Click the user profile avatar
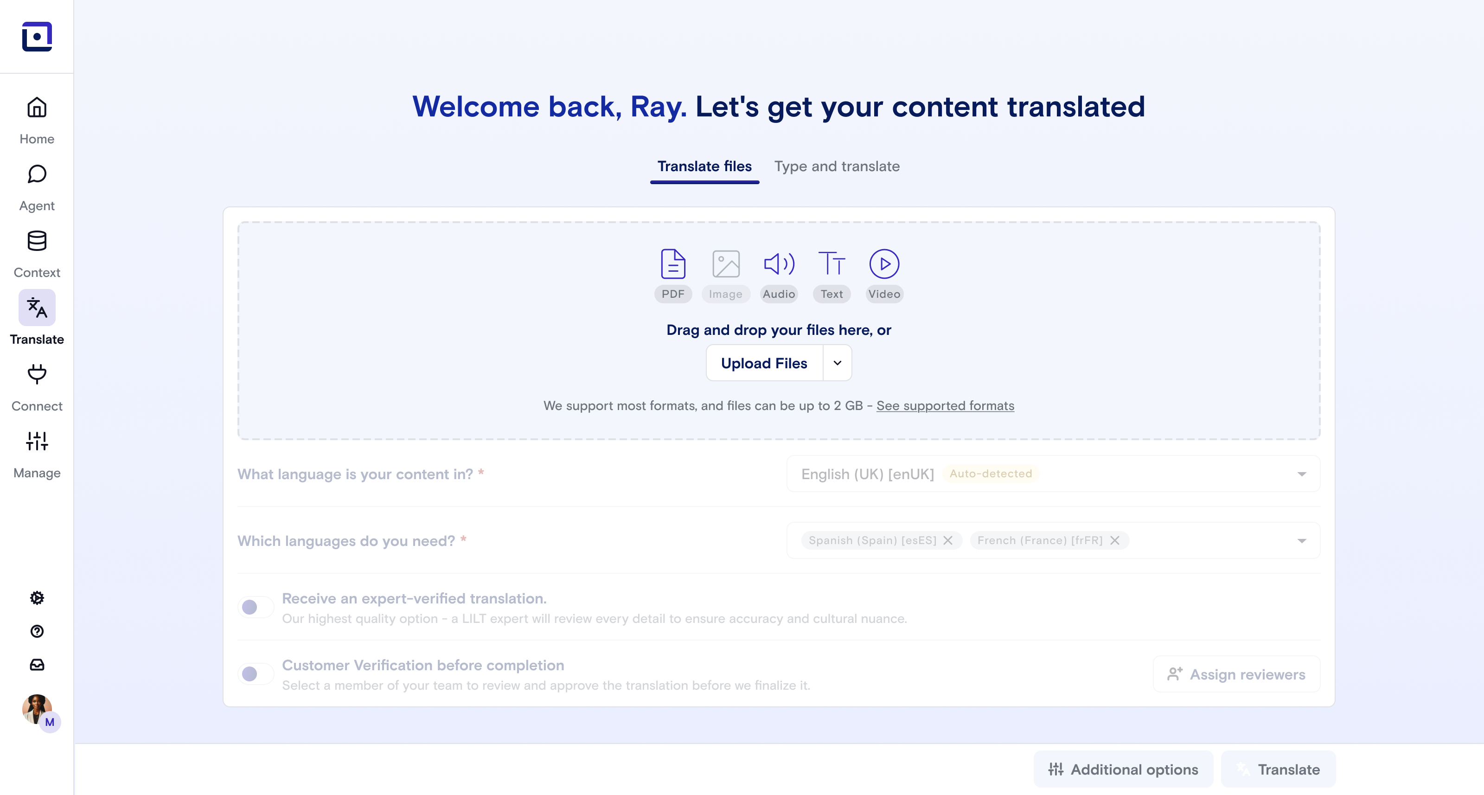Image resolution: width=1484 pixels, height=795 pixels. click(37, 710)
